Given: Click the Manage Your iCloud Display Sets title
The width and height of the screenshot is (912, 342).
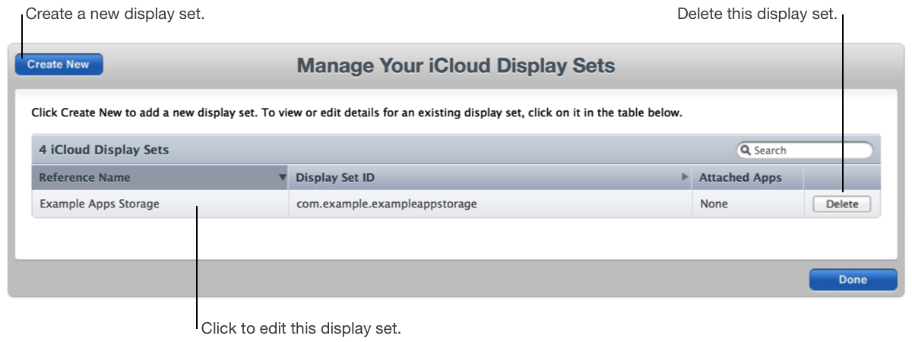Looking at the screenshot, I should tap(455, 66).
